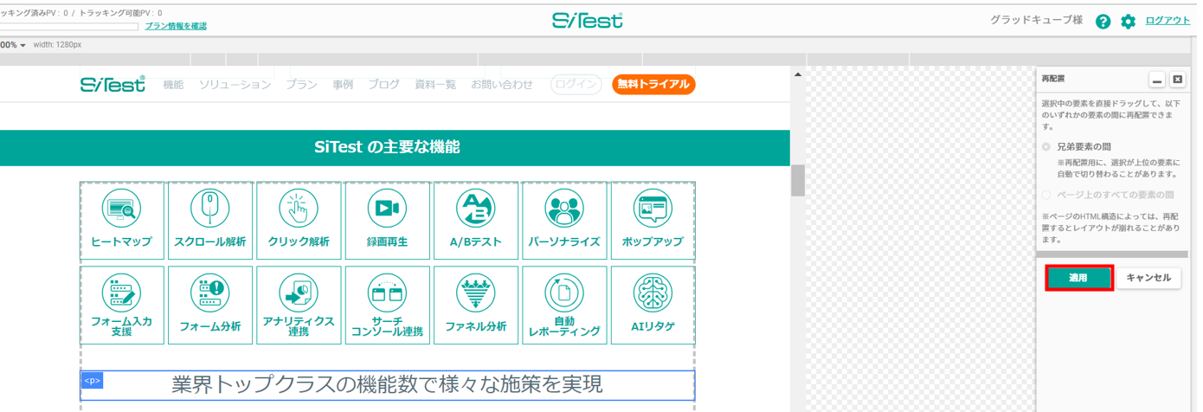This screenshot has height=412, width=1203.
Task: Click the ログアウト link
Action: tap(1168, 21)
